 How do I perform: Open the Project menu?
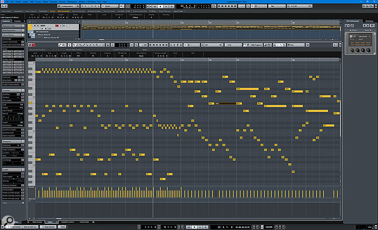point(18,1)
